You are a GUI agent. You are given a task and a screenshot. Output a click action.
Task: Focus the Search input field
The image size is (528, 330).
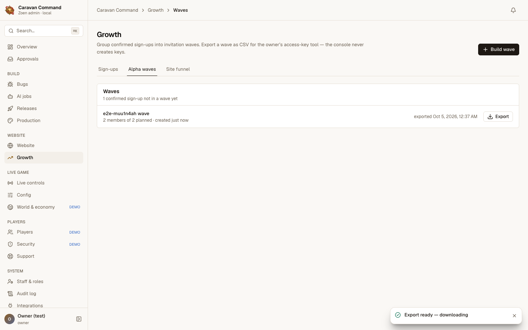click(x=44, y=31)
